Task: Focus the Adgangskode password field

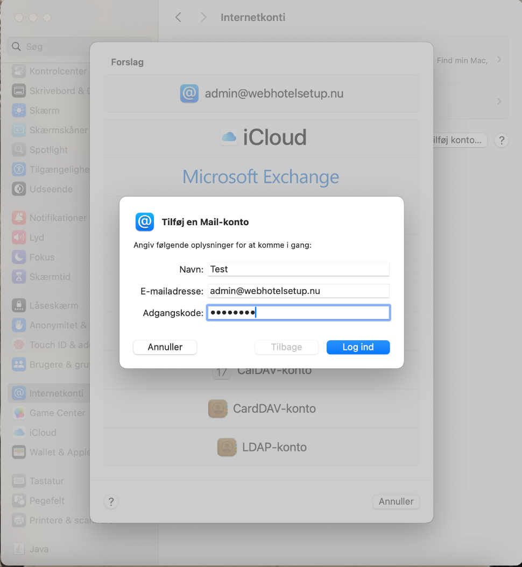Action: pyautogui.click(x=298, y=312)
